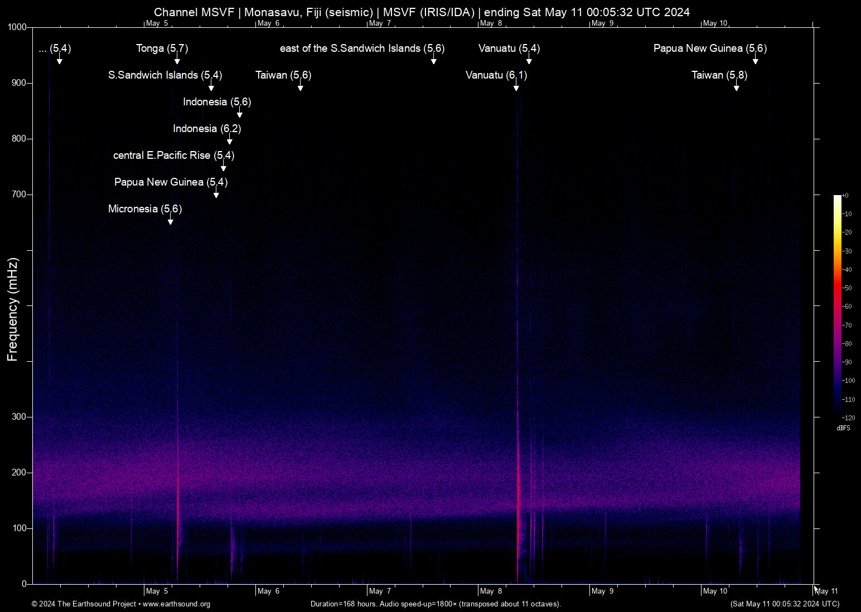Screen dimensions: 861x612
Task: Select the "Vanuatu (6.1)" event label
Action: (496, 75)
